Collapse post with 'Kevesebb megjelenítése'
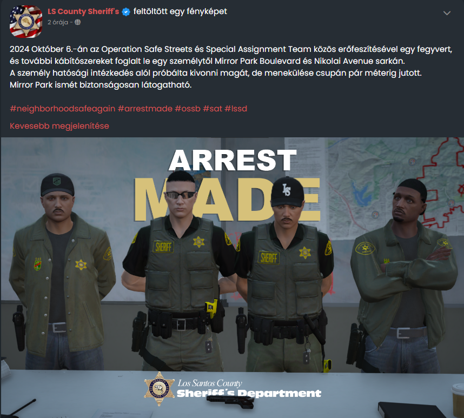The width and height of the screenshot is (464, 418). pyautogui.click(x=59, y=126)
